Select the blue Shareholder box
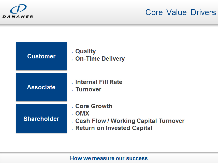The width and height of the screenshot is (218, 163). coord(41,119)
